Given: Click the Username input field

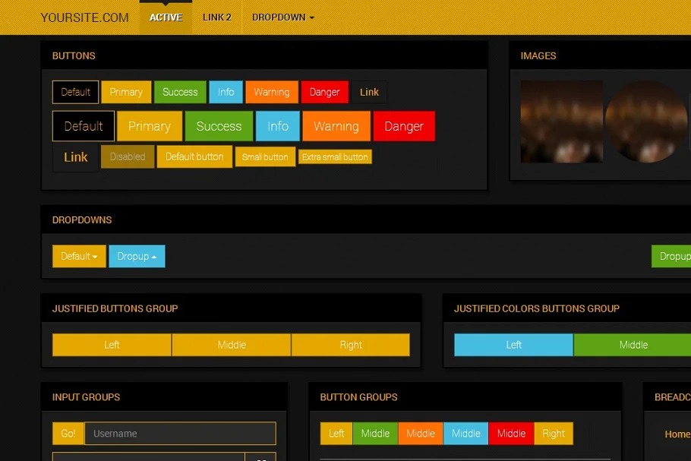Looking at the screenshot, I should 179,434.
